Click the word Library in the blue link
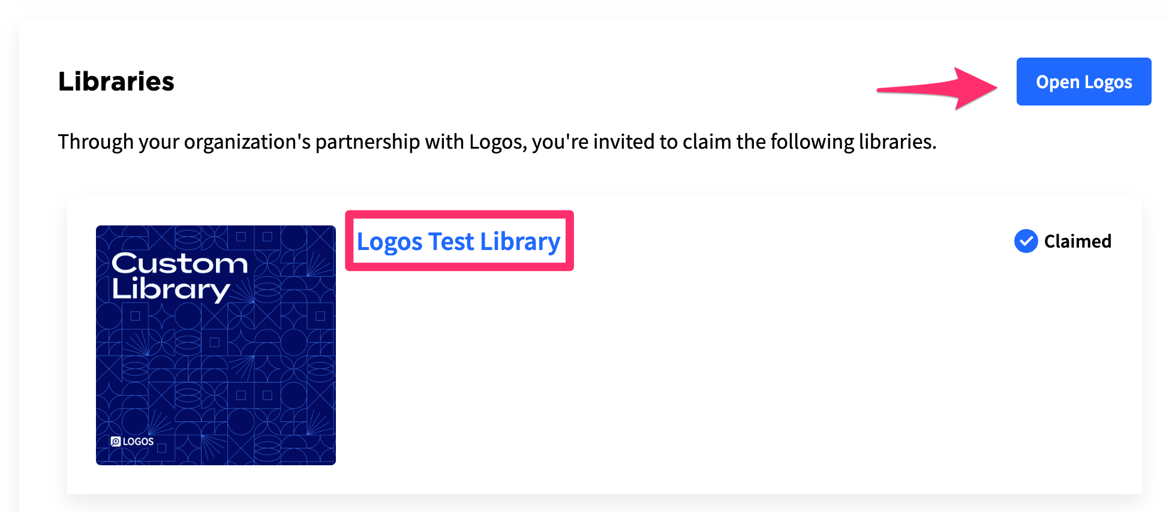This screenshot has height=512, width=1166. pyautogui.click(x=520, y=242)
